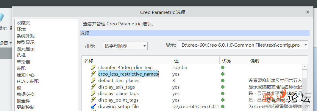Screen dimensions: 317x111
Task: Click the yes value of display_axis_tags
Action: pos(176,87)
